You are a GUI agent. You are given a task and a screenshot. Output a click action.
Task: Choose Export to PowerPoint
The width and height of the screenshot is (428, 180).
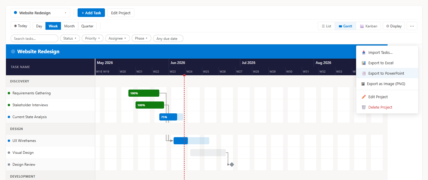pos(387,73)
